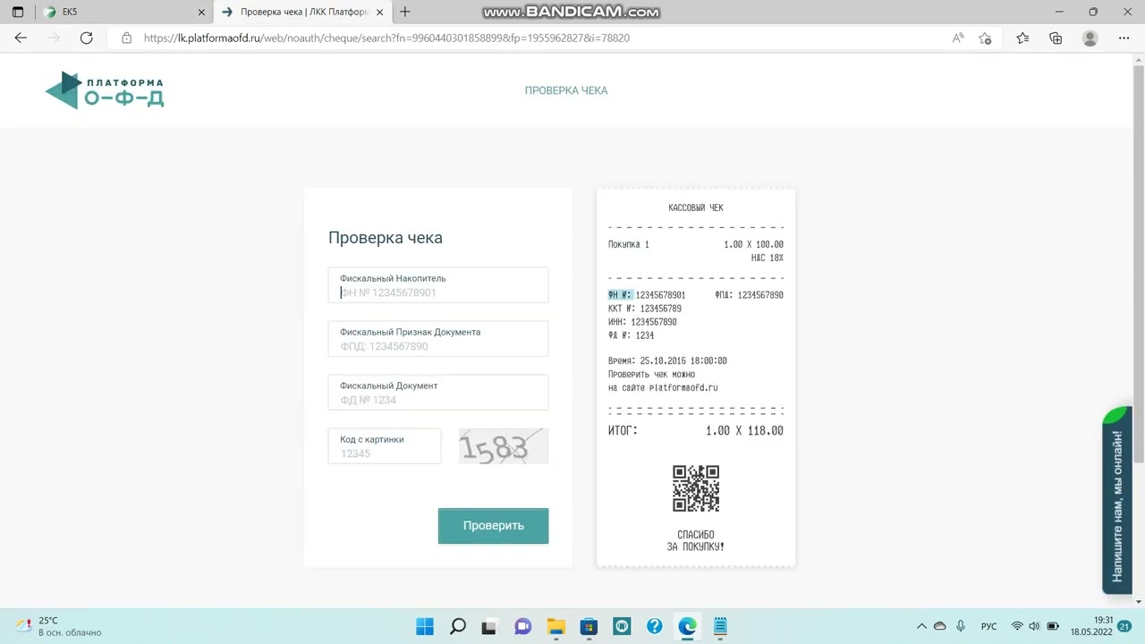Open the Favorites list icon
1145x644 pixels.
pos(1023,38)
